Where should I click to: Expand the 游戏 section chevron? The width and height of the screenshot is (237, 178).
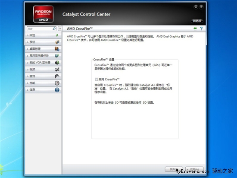click(x=28, y=76)
